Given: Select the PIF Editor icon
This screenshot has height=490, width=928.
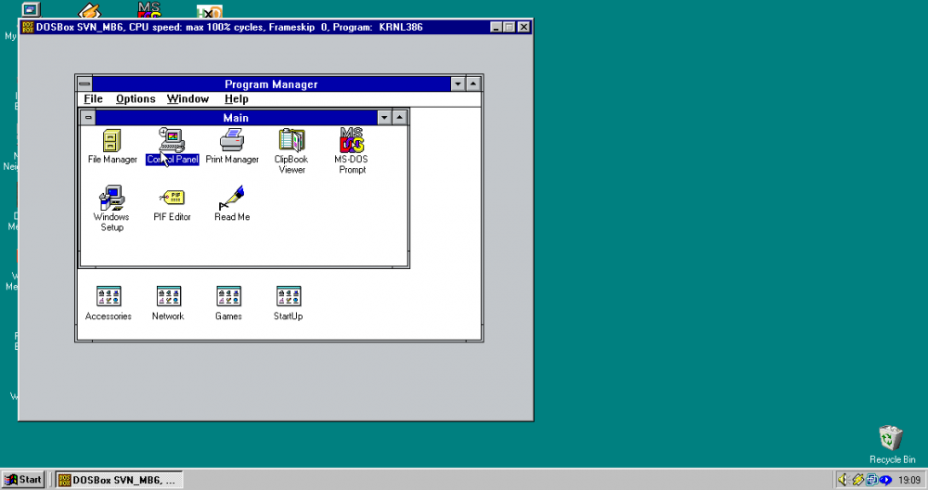Looking at the screenshot, I should [172, 204].
